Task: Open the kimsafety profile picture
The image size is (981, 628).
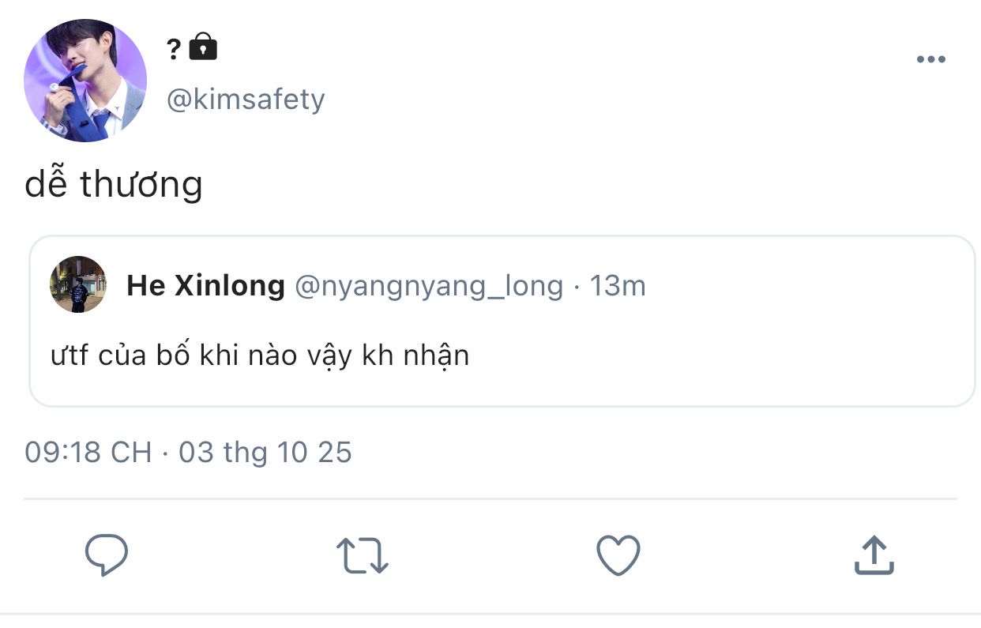Action: point(85,81)
